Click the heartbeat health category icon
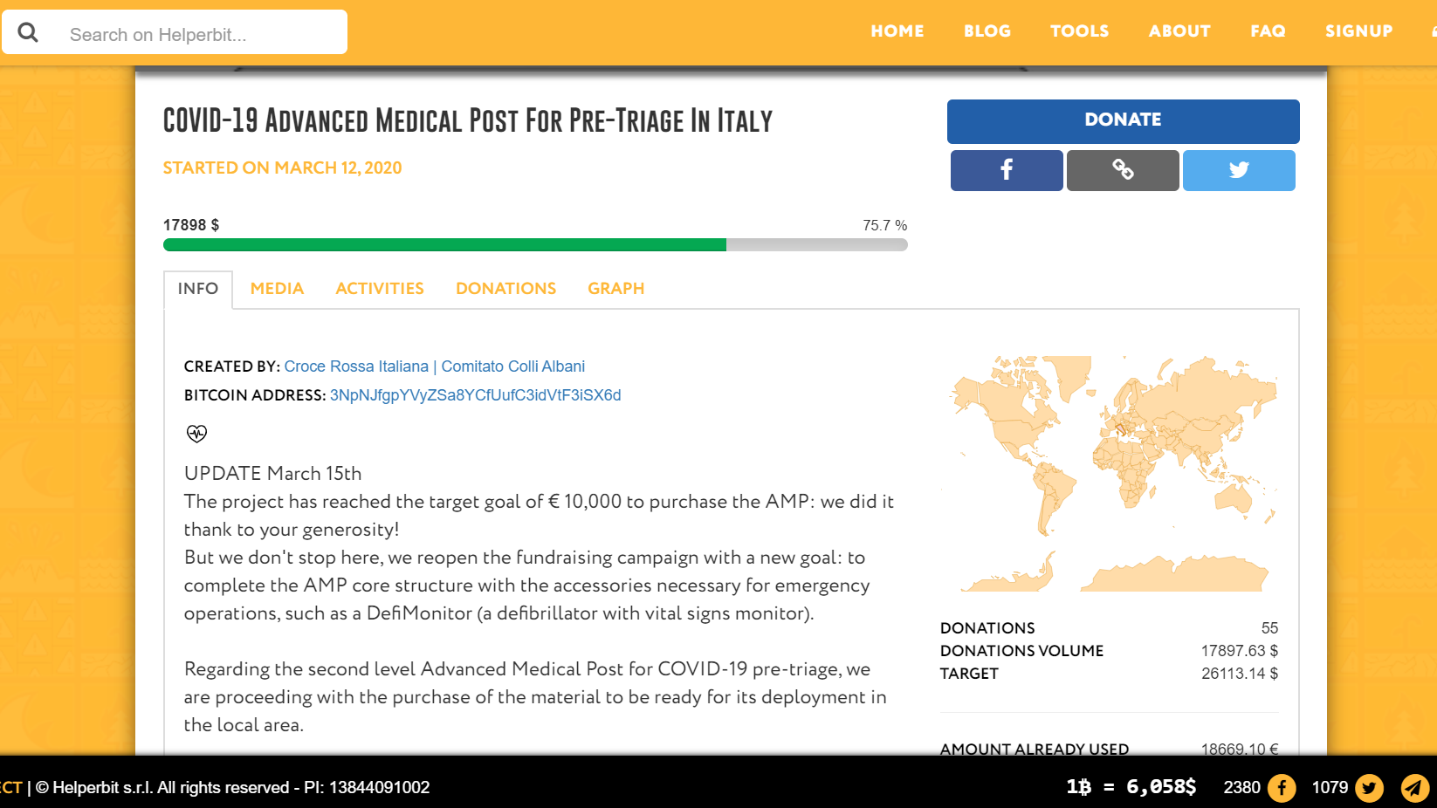 point(196,433)
